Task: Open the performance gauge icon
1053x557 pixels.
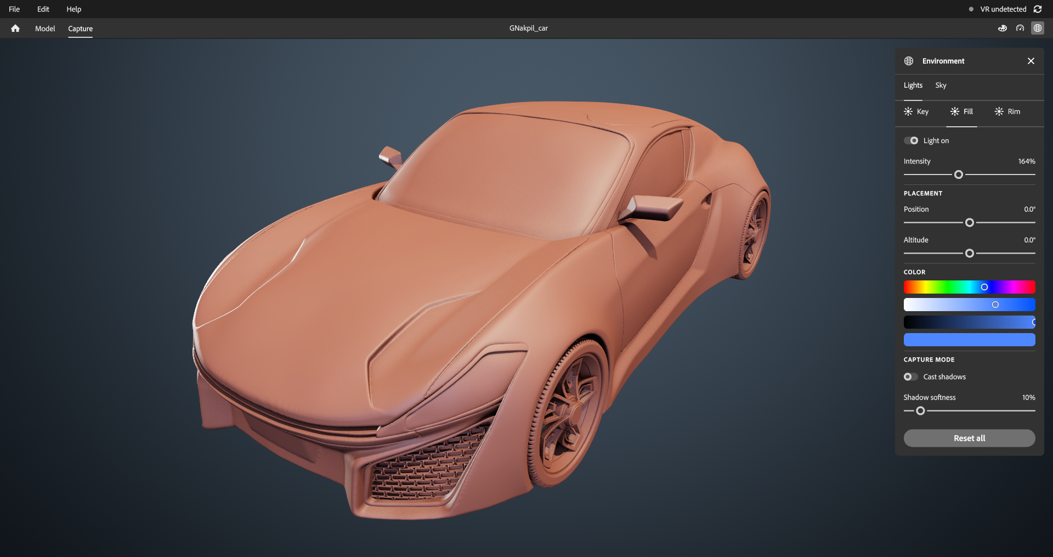Action: (x=1020, y=29)
